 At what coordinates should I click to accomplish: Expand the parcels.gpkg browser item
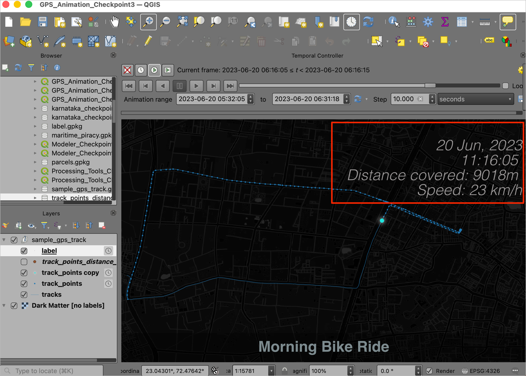[x=35, y=162]
